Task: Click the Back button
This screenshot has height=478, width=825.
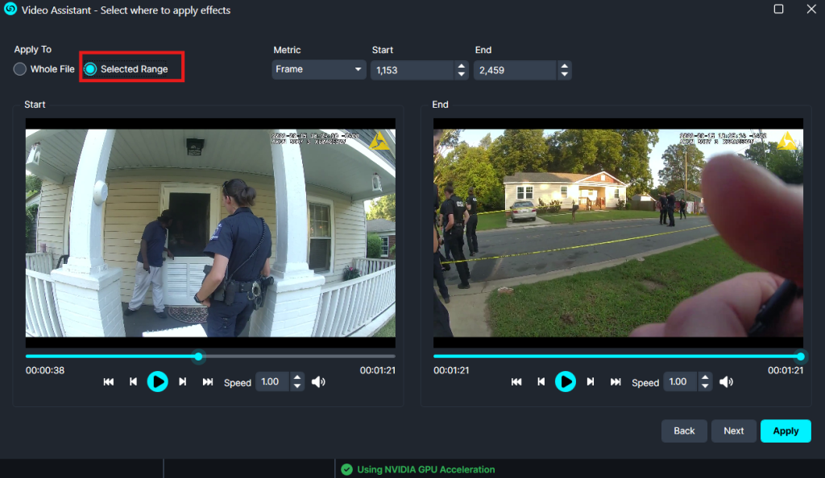Action: click(684, 431)
